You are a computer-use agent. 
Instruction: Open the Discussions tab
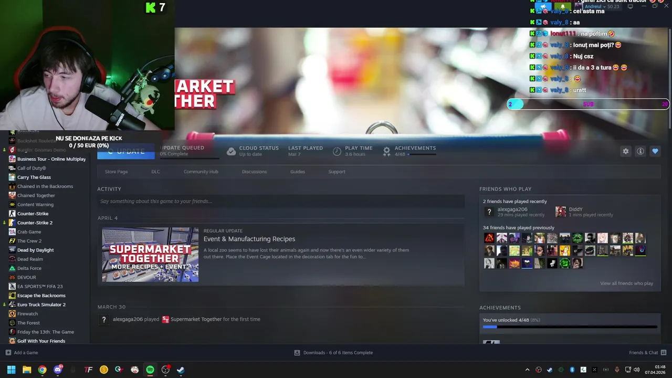[x=254, y=172]
